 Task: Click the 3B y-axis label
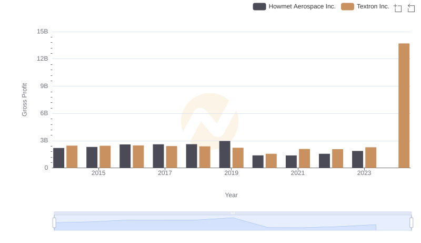tap(44, 140)
